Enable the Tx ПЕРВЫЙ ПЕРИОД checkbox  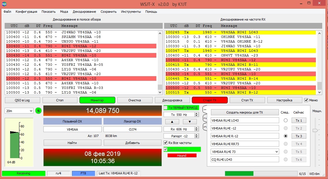pos(166,108)
